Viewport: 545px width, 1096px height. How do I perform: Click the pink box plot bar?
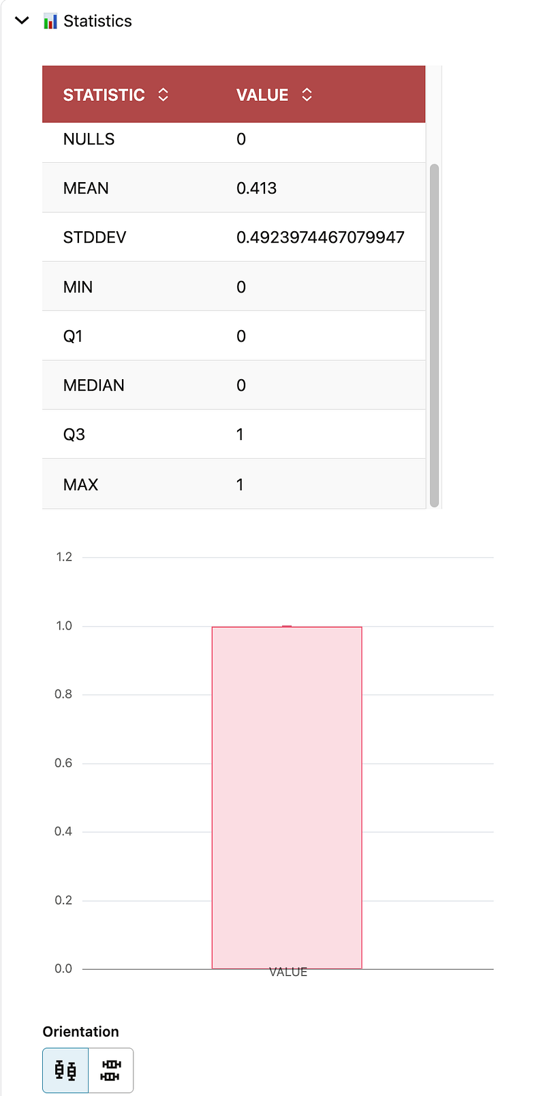287,797
